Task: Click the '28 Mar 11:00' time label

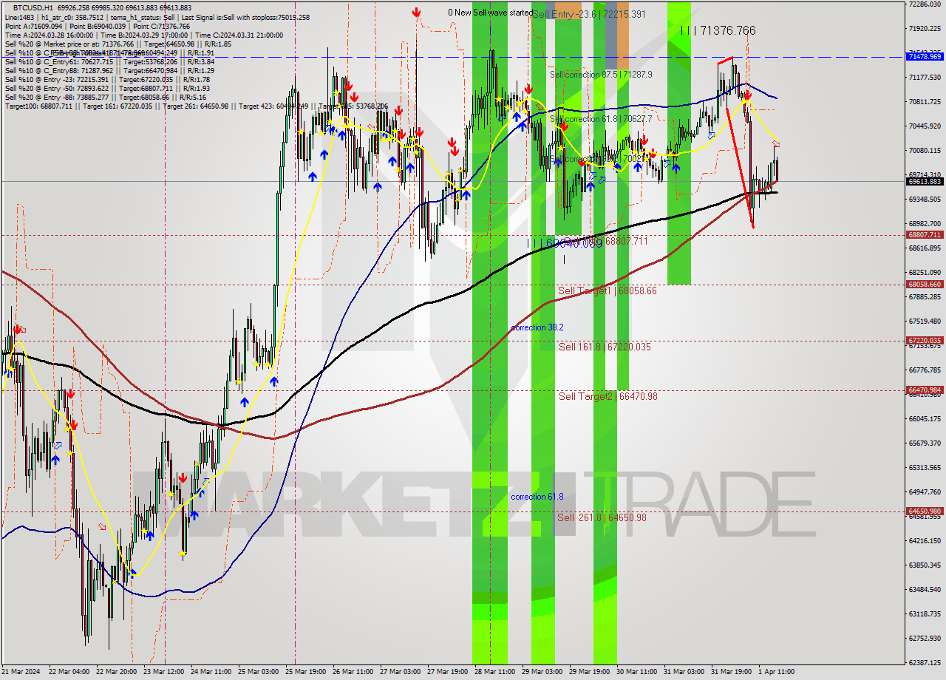Action: [x=494, y=672]
